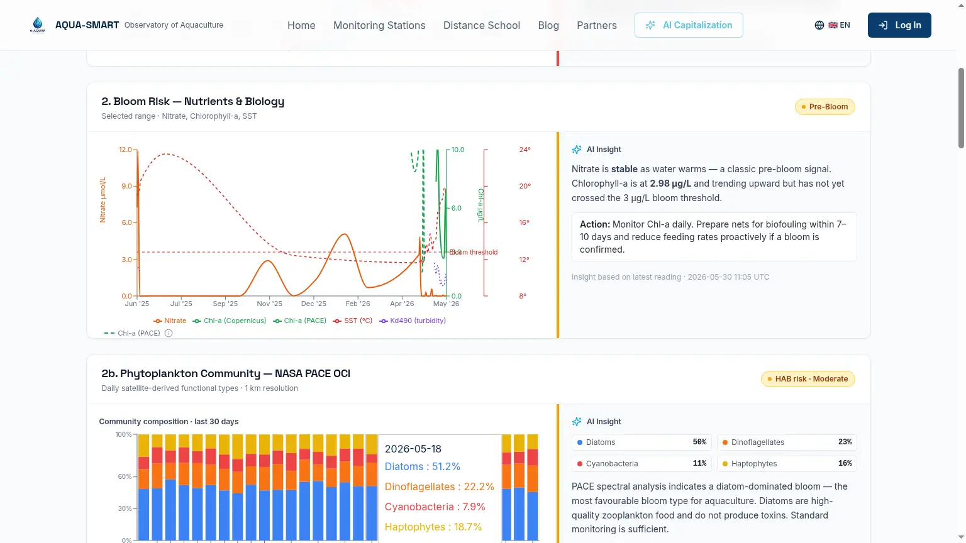Viewport: 966px width, 543px height.
Task: Click the UK flag icon beside EN
Action: [833, 25]
